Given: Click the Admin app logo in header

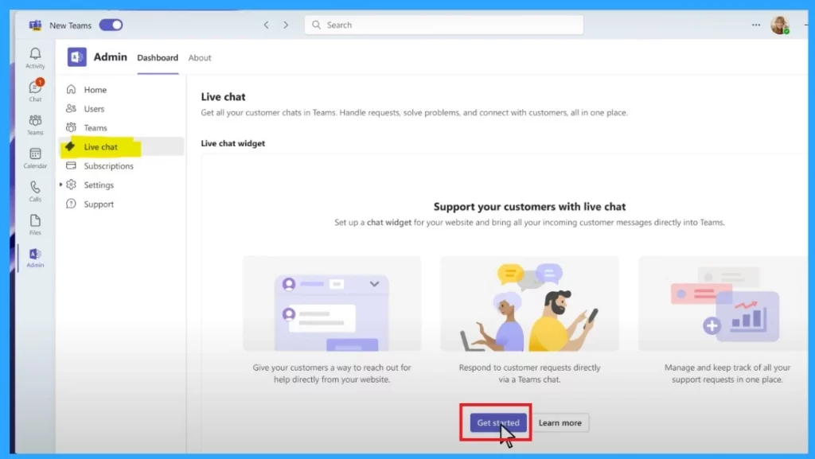Looking at the screenshot, I should tap(77, 57).
